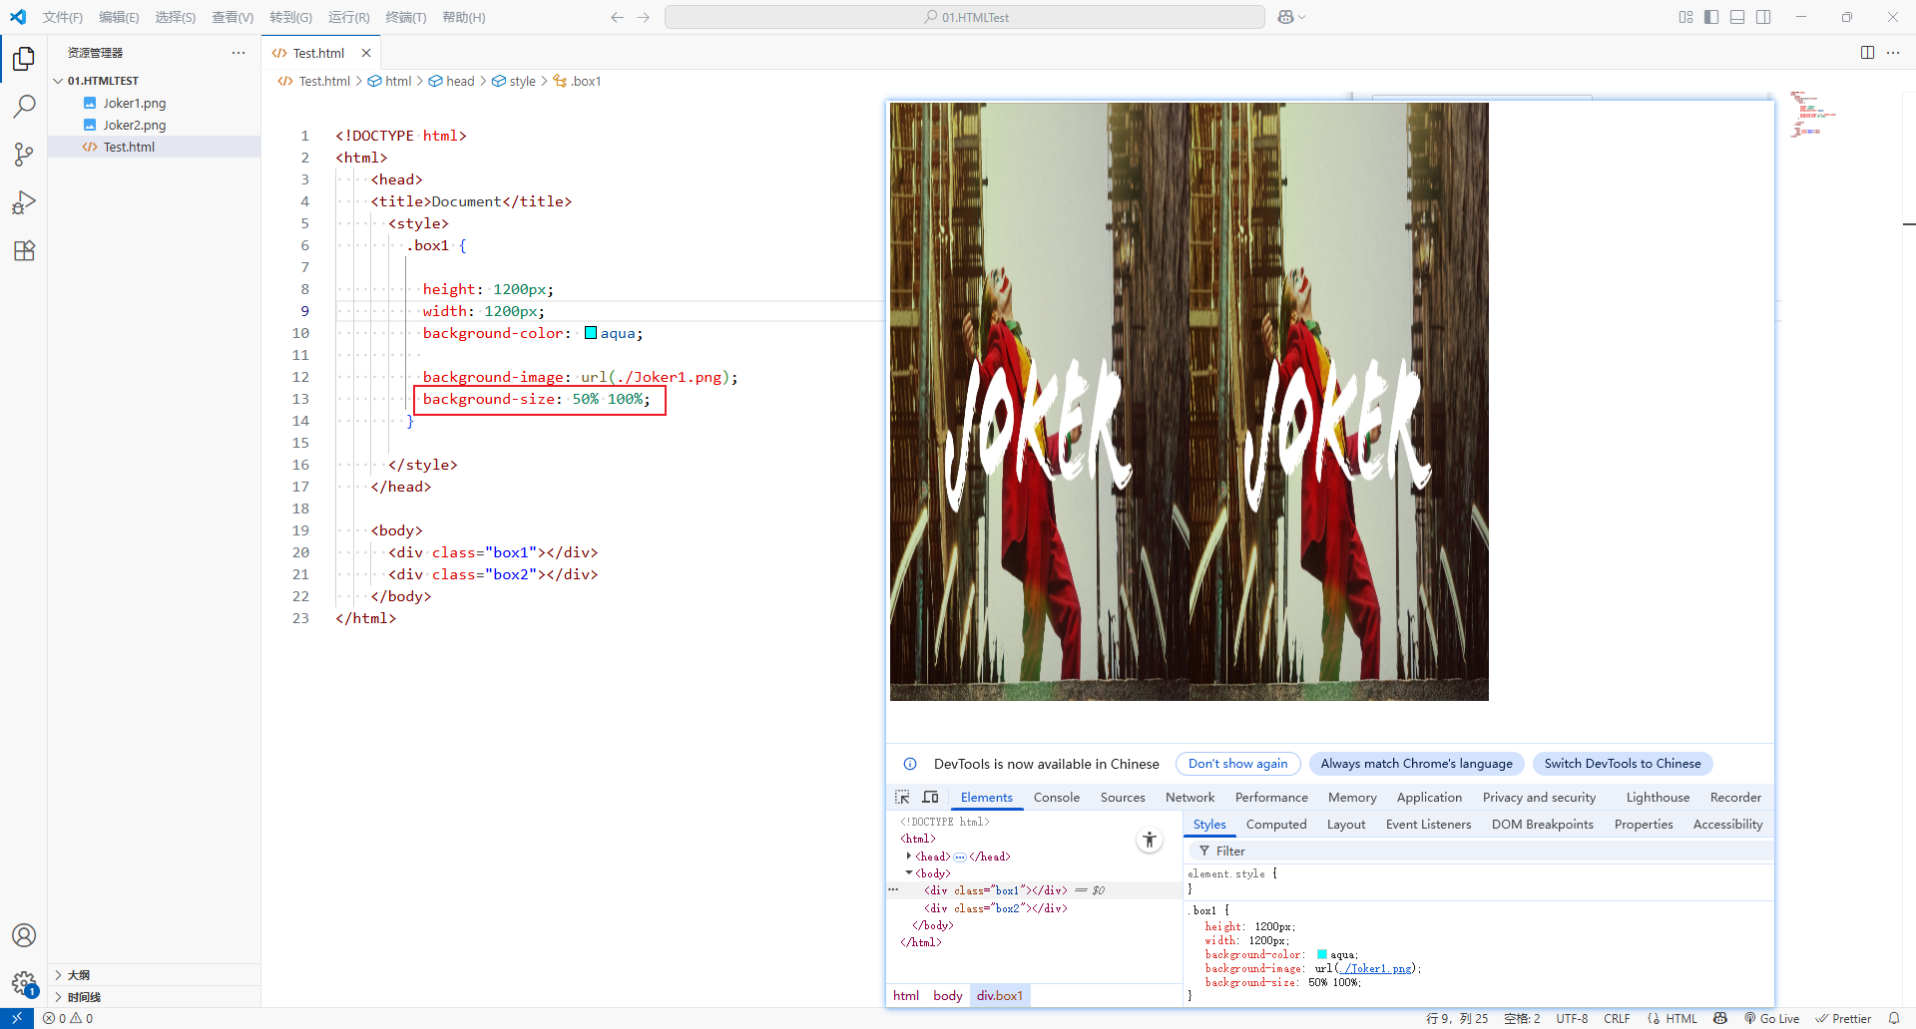The height and width of the screenshot is (1029, 1916).
Task: Click Switch DevTools to Chinese button
Action: [x=1623, y=764]
